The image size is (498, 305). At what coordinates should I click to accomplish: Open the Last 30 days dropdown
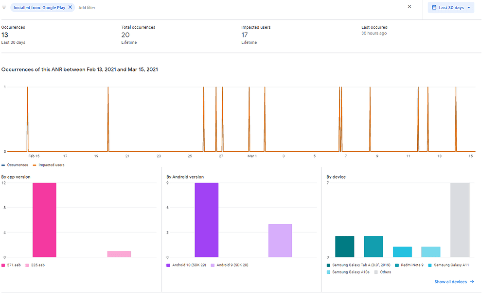(451, 8)
